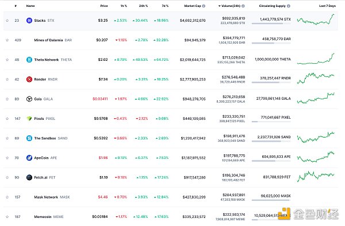Click the Stacks STX coin logo
This screenshot has height=226, width=345.
(29, 21)
